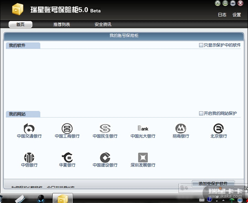Switch to the 安全资讯 tab
The width and height of the screenshot is (248, 203).
pos(103,24)
